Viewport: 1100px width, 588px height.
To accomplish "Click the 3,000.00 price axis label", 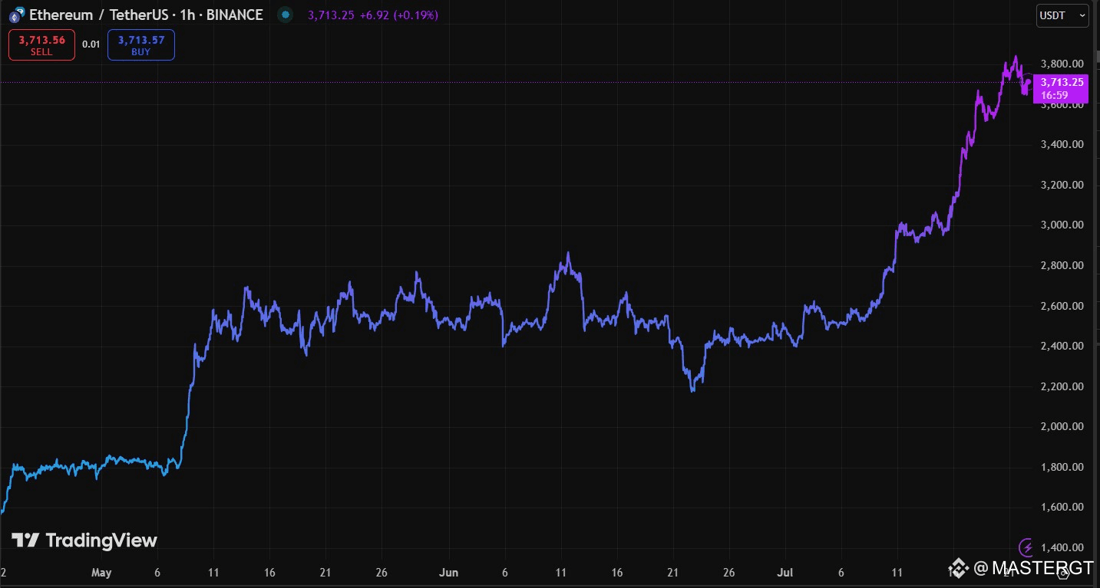I will (1061, 225).
